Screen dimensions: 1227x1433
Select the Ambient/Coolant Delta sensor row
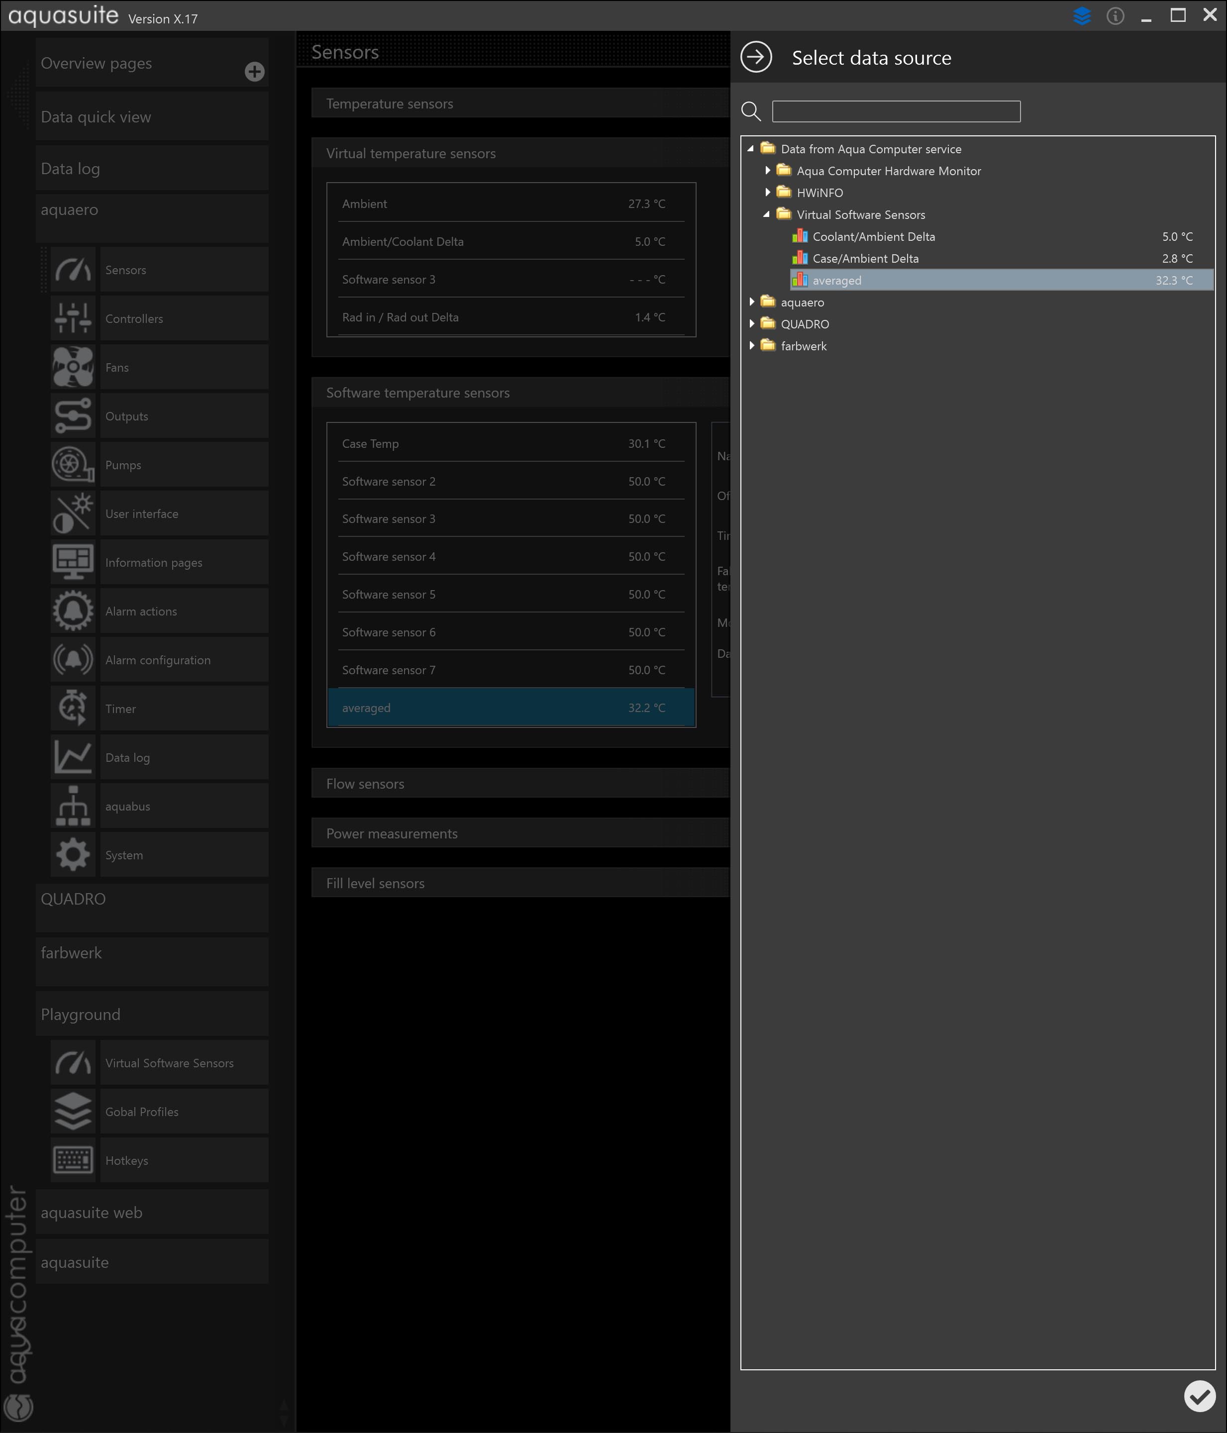511,241
